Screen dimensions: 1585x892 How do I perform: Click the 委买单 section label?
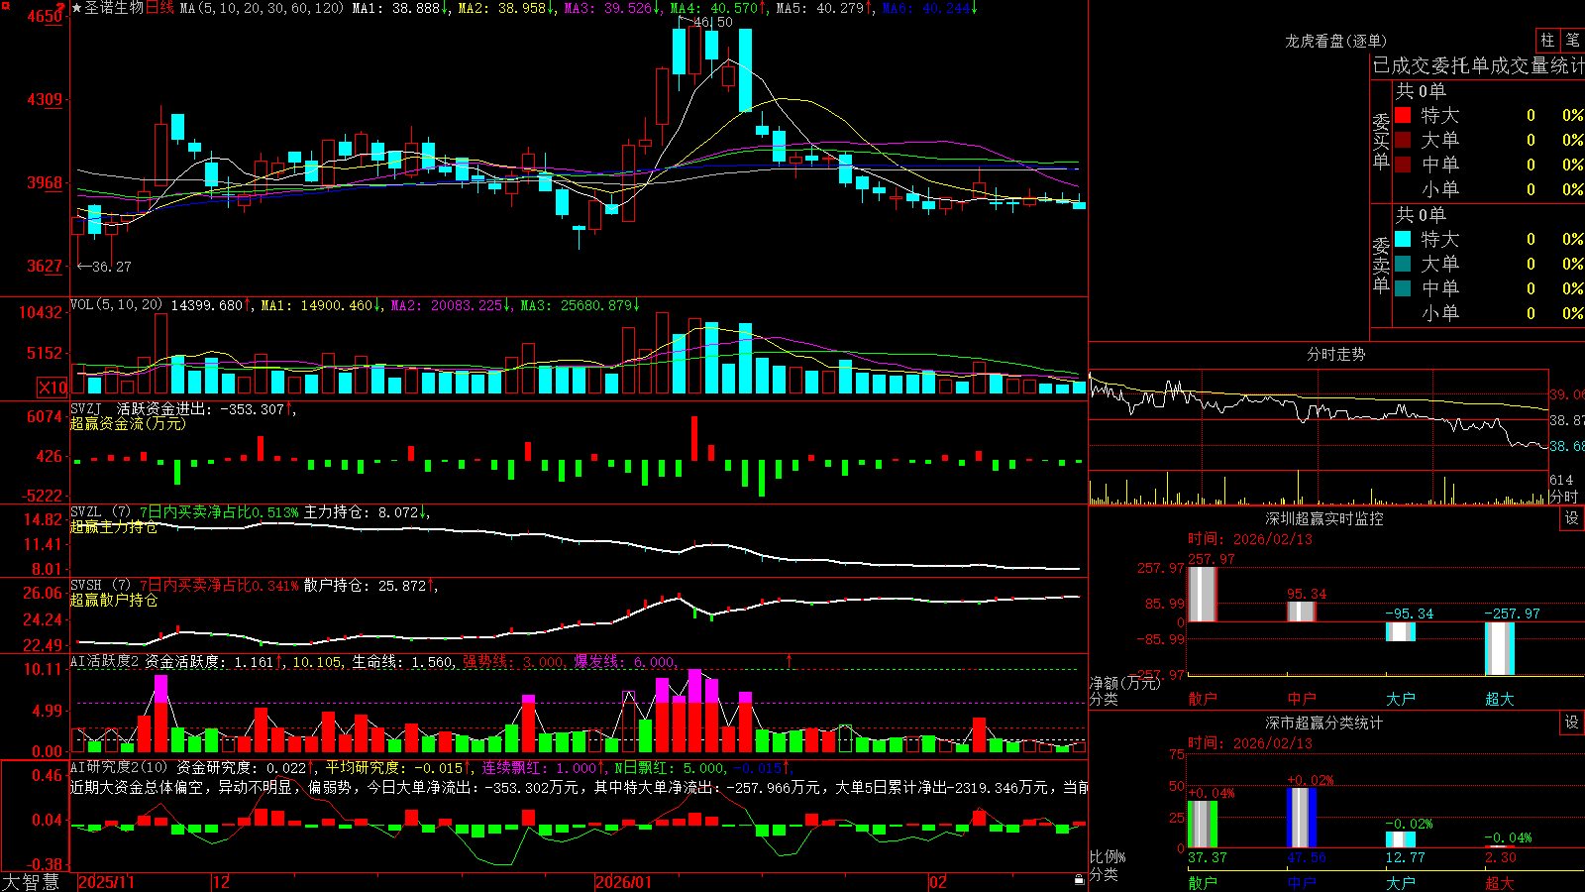[x=1381, y=142]
